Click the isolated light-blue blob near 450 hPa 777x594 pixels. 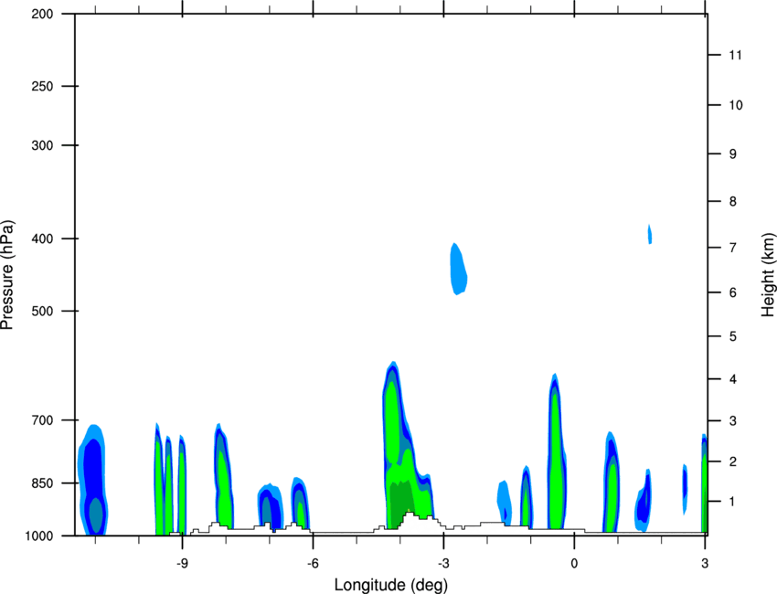click(x=458, y=269)
